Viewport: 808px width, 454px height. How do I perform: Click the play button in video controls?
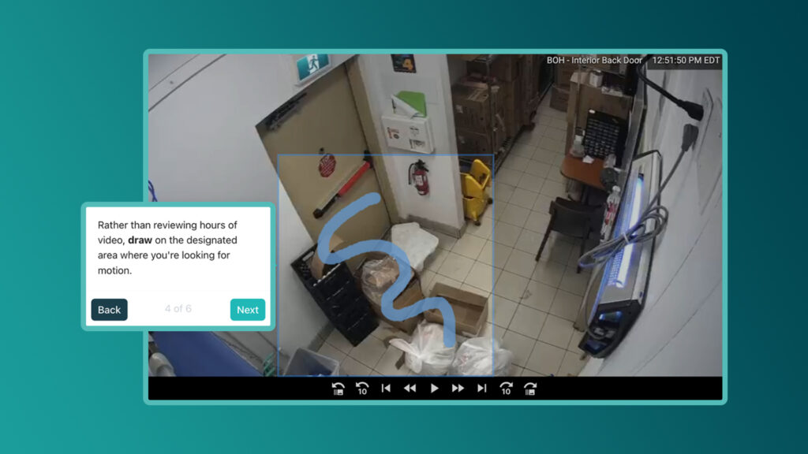point(434,388)
